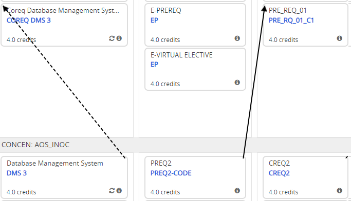Click info icon on COREQ DMS 3 card
The height and width of the screenshot is (201, 351).
coord(119,38)
